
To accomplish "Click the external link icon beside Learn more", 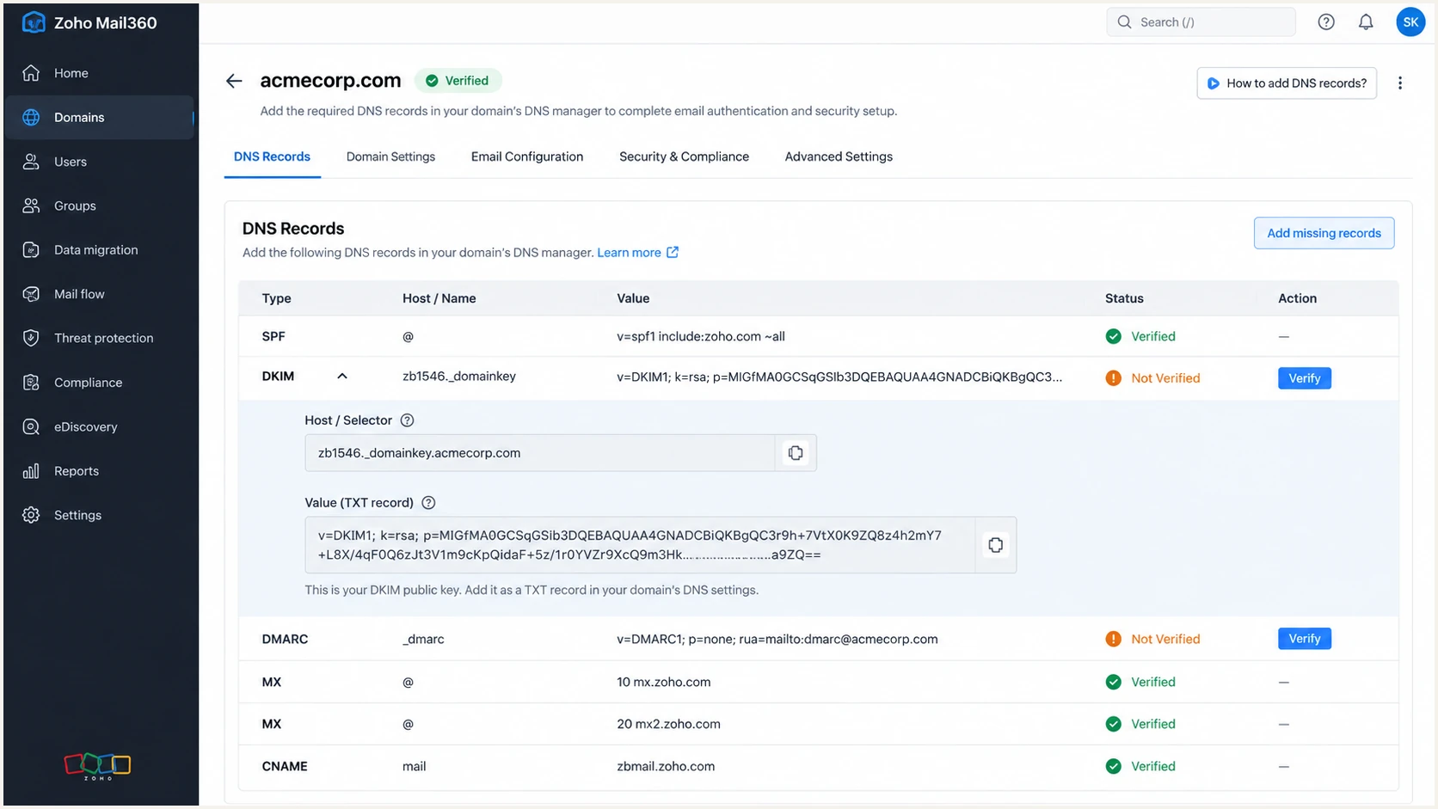I will [x=673, y=253].
